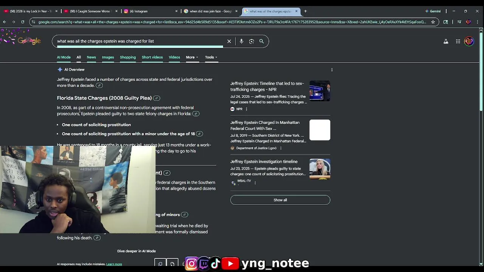Close the 'when did max join faze' tab
This screenshot has width=484, height=272.
pyautogui.click(x=236, y=11)
